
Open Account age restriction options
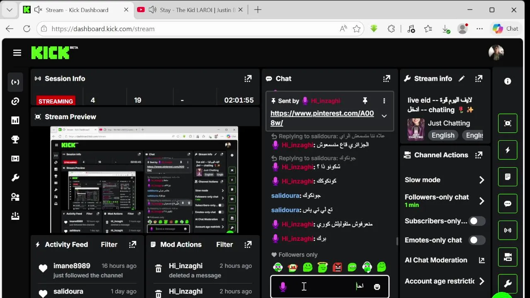pos(445,281)
